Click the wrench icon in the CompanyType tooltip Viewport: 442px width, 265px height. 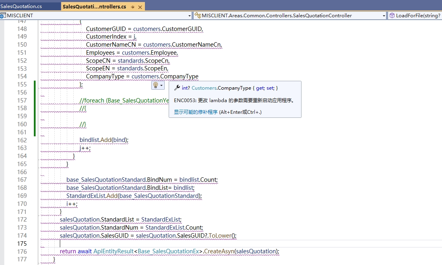pyautogui.click(x=176, y=88)
